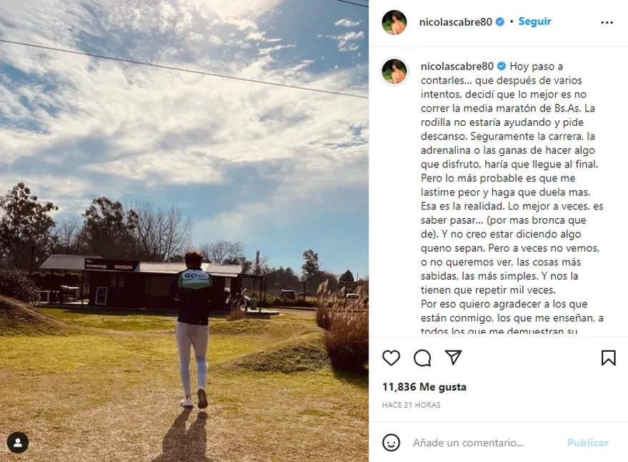Like the post with the heart icon
The image size is (628, 462).
coord(391,358)
